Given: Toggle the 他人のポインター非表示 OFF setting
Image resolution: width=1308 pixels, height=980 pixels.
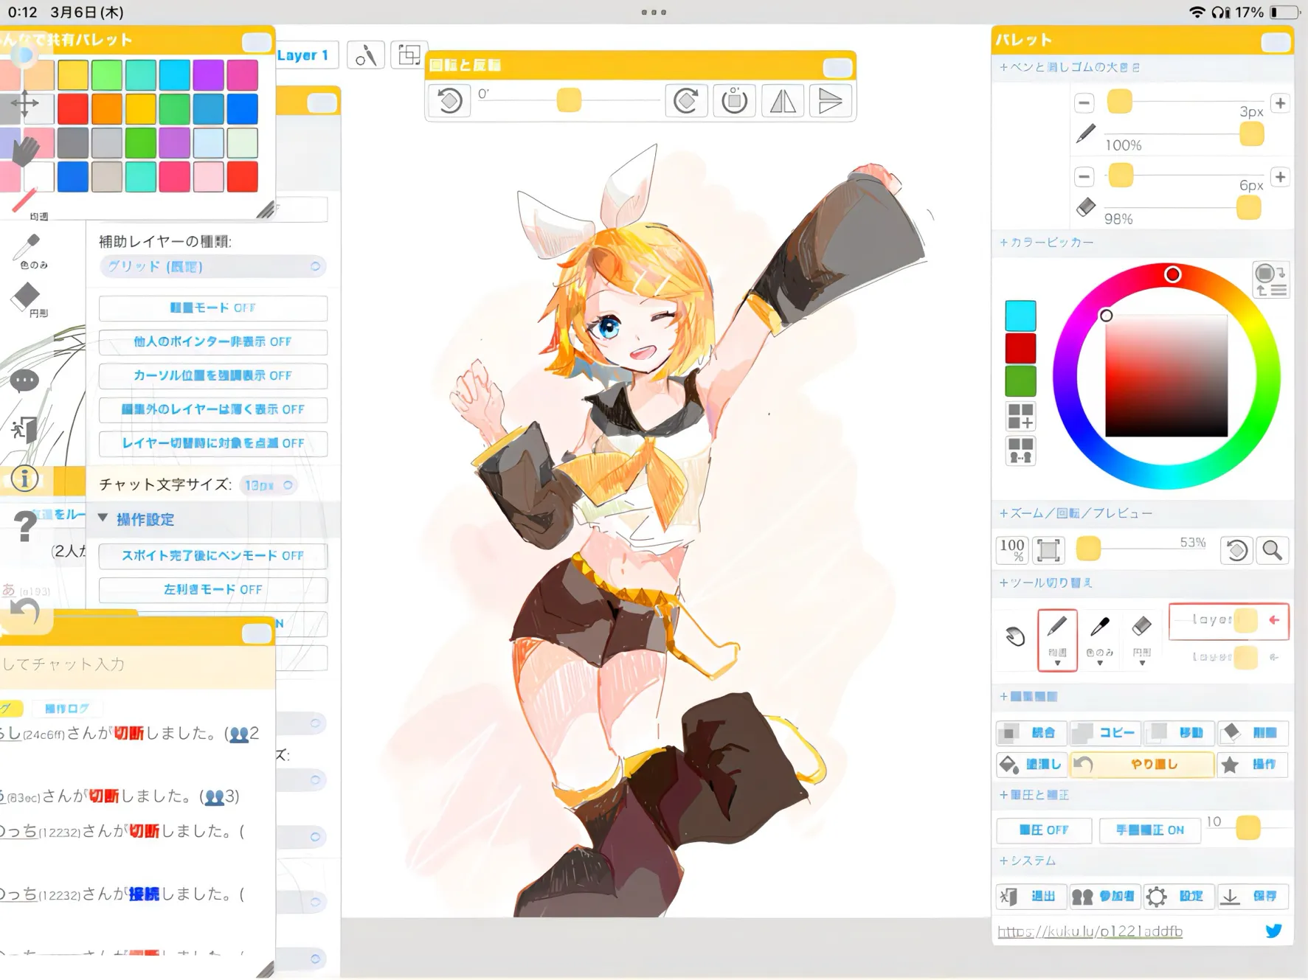Looking at the screenshot, I should tap(212, 341).
